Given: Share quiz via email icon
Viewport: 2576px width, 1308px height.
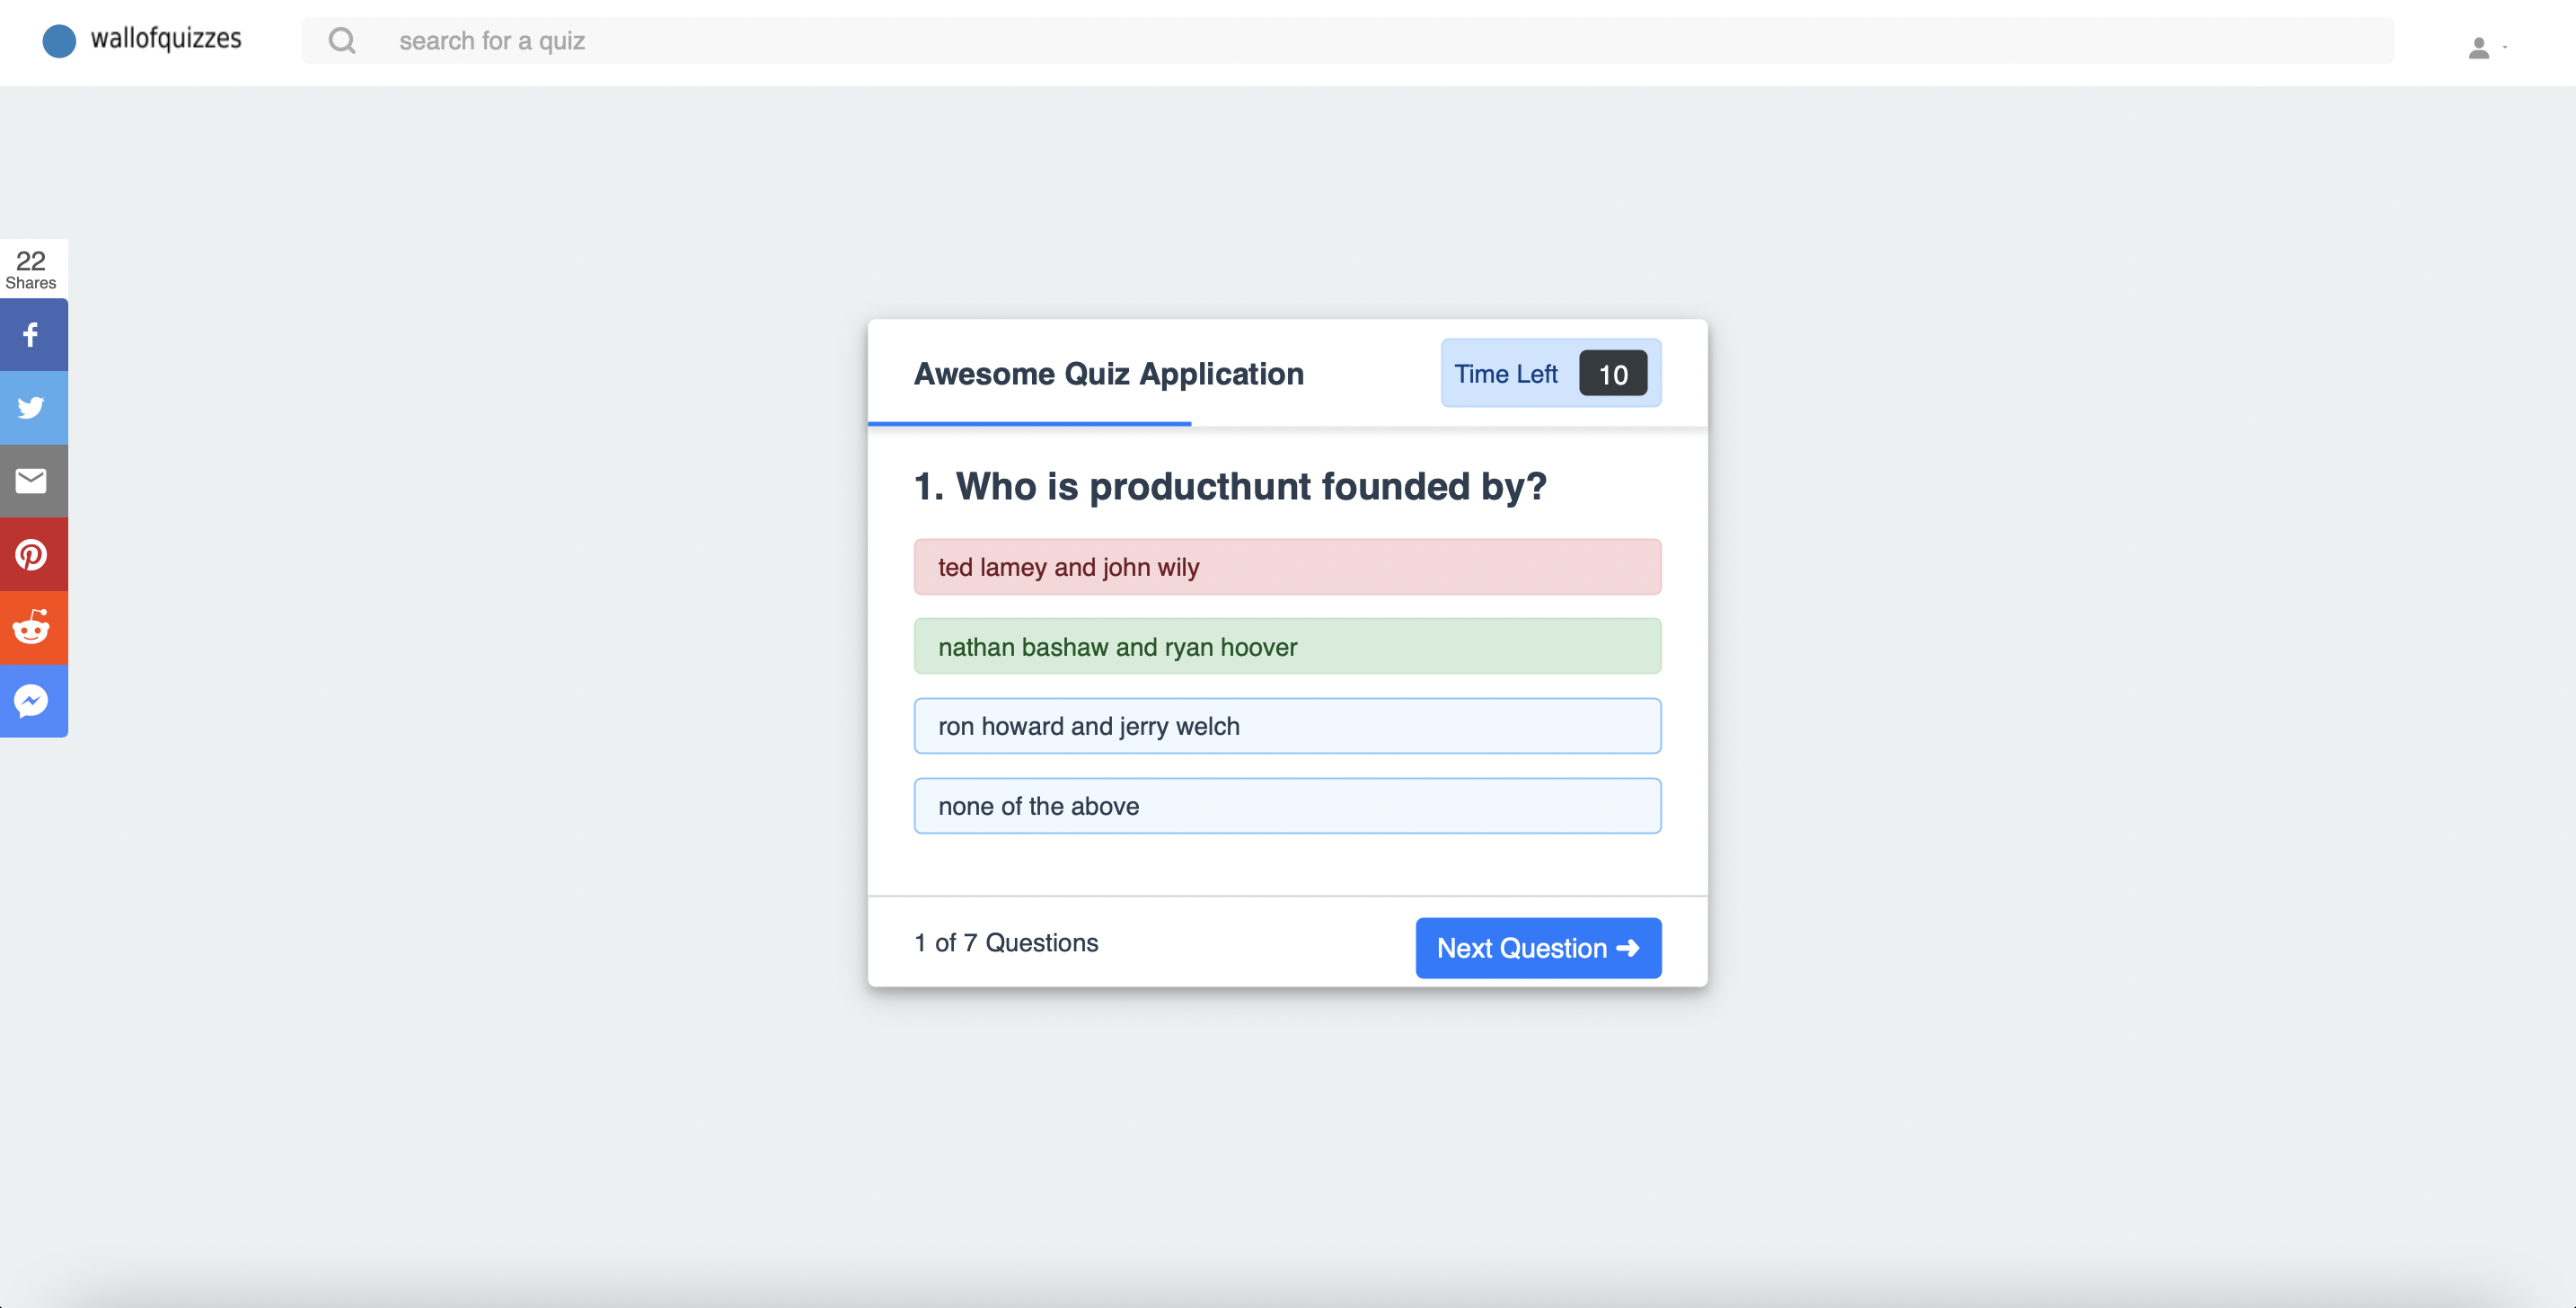Looking at the screenshot, I should [x=32, y=481].
